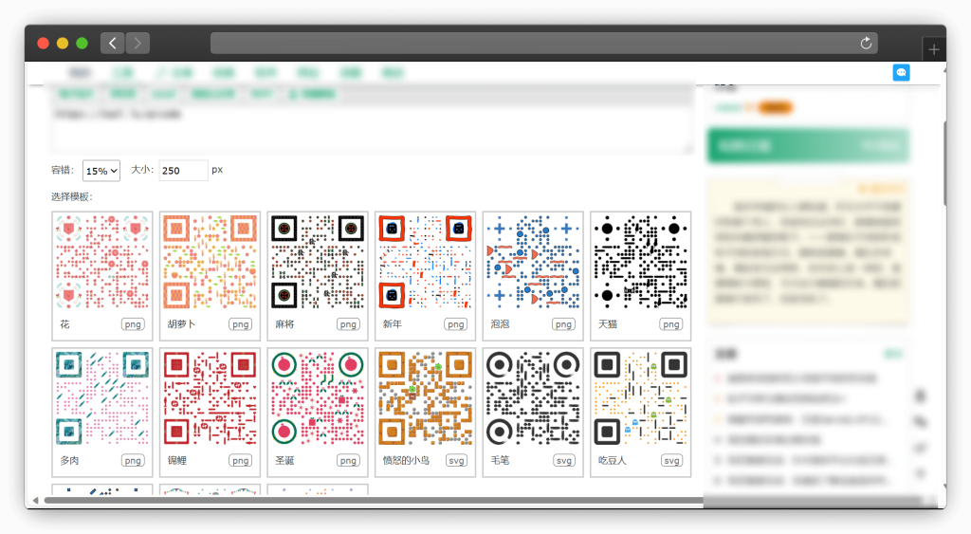Click the 大小 size input field
This screenshot has width=971, height=534.
pyautogui.click(x=183, y=171)
